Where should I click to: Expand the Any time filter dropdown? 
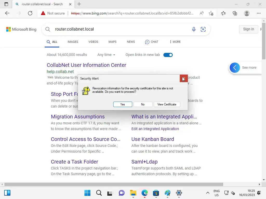[106, 55]
